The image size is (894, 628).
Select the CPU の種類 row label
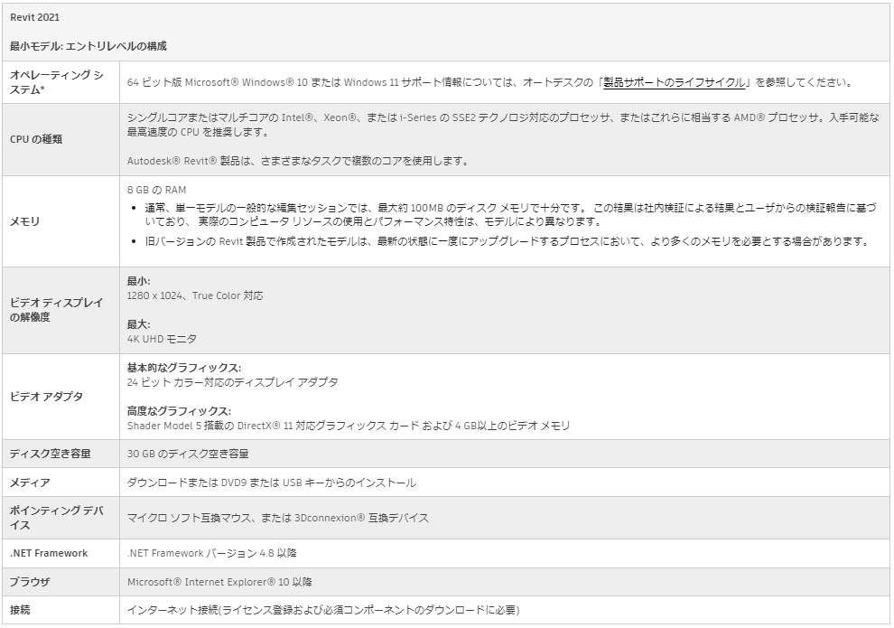click(36, 139)
